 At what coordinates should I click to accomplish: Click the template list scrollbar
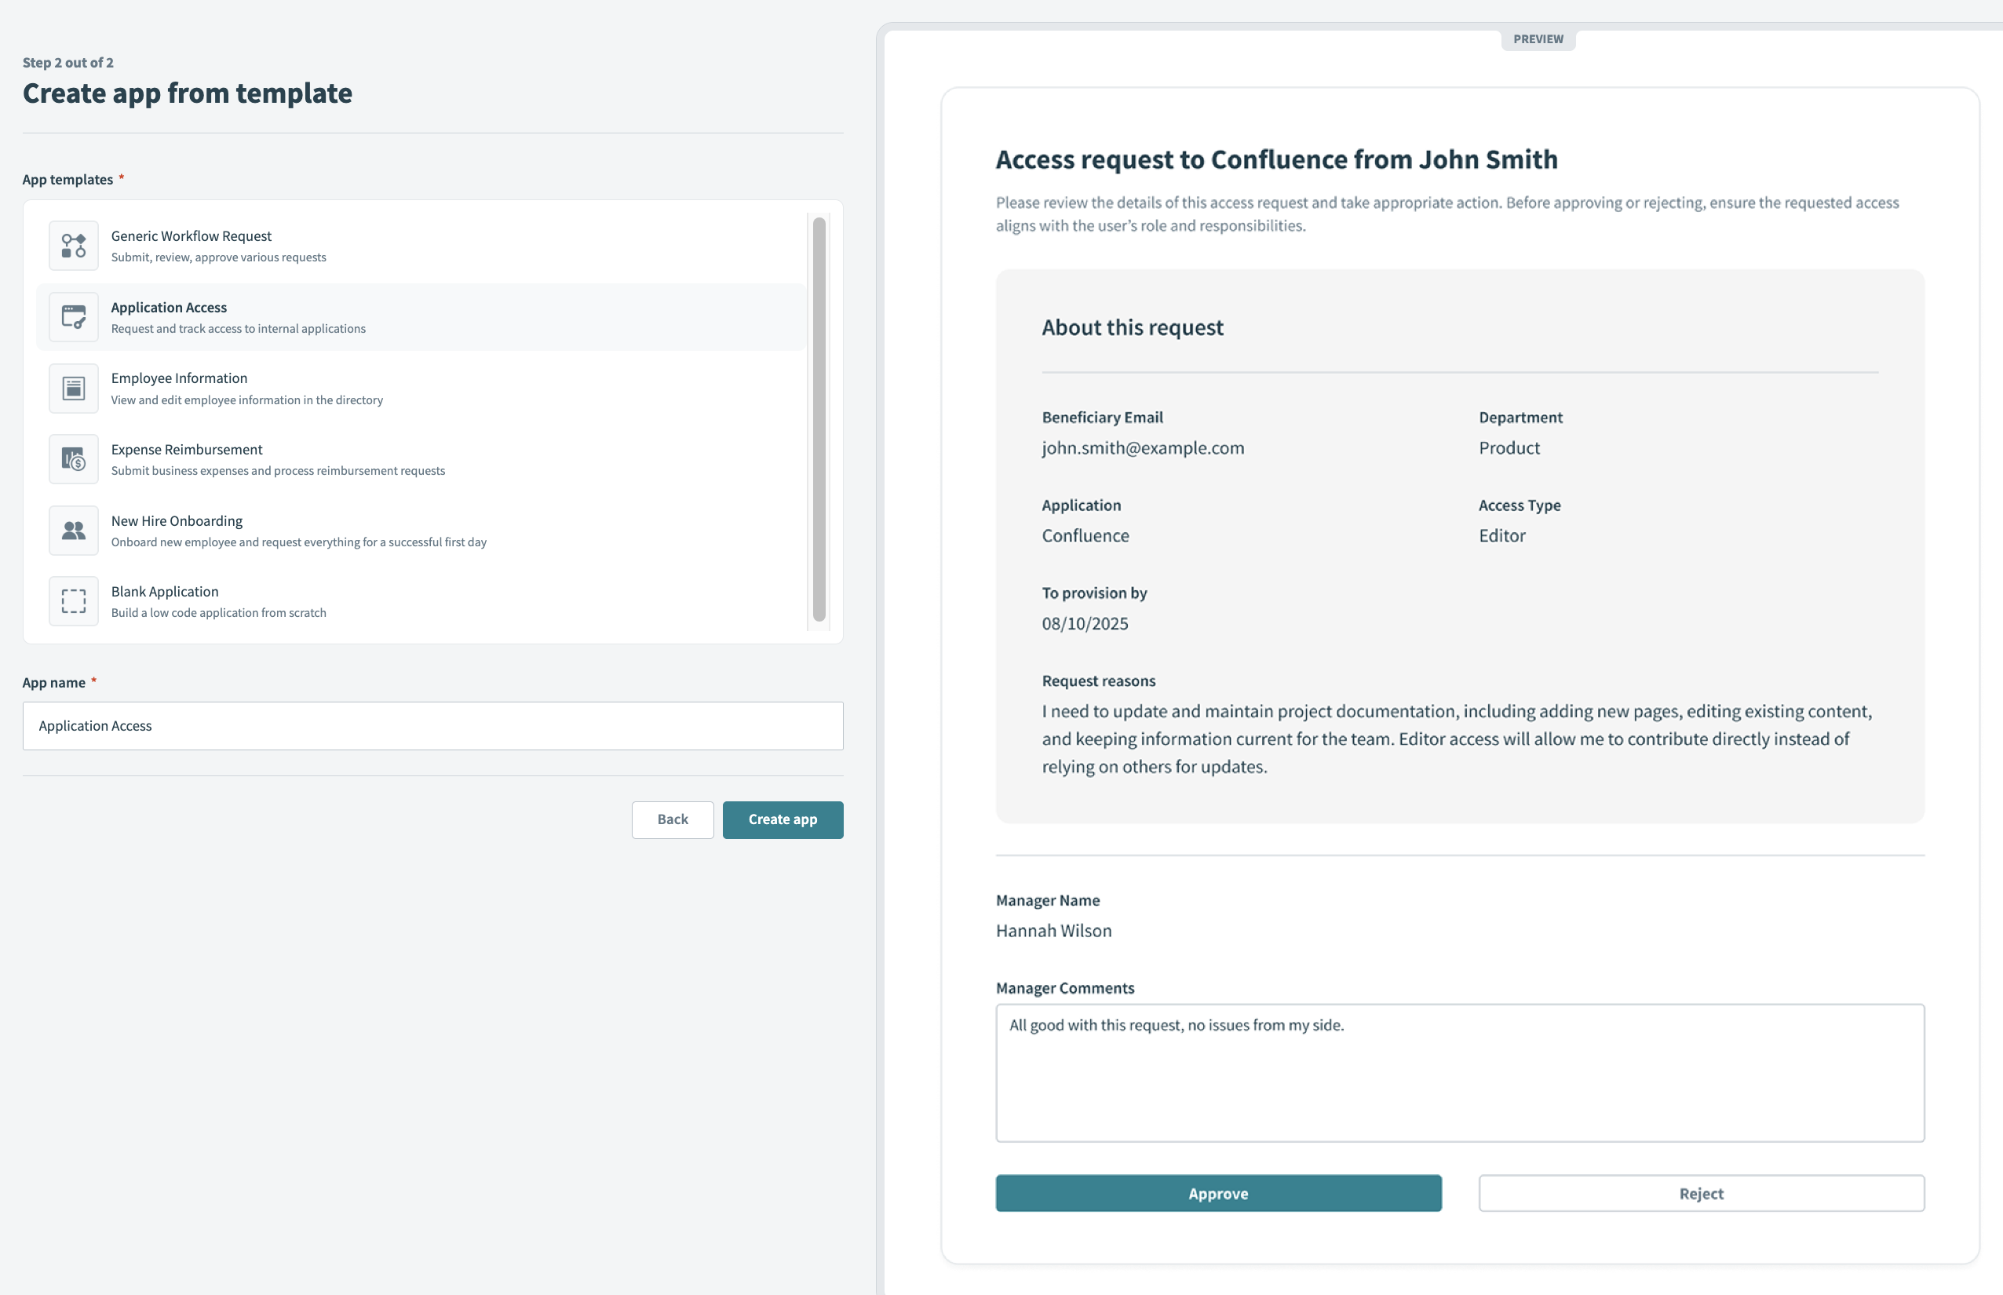coord(818,420)
